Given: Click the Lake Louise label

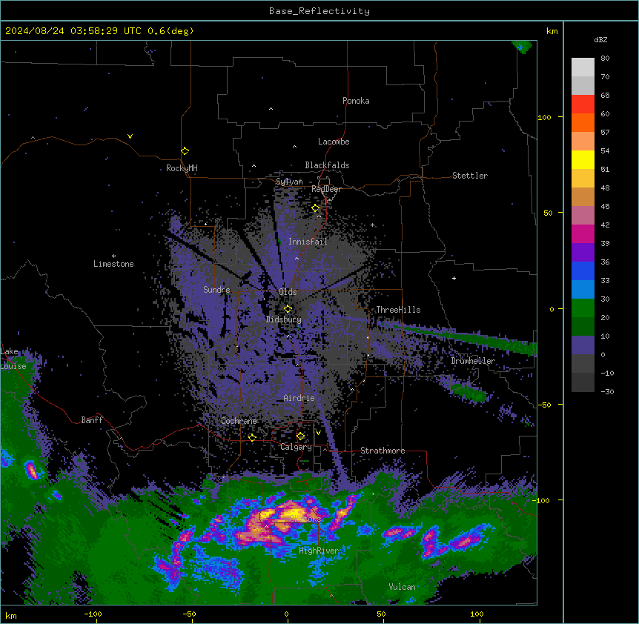Looking at the screenshot, I should click(13, 359).
